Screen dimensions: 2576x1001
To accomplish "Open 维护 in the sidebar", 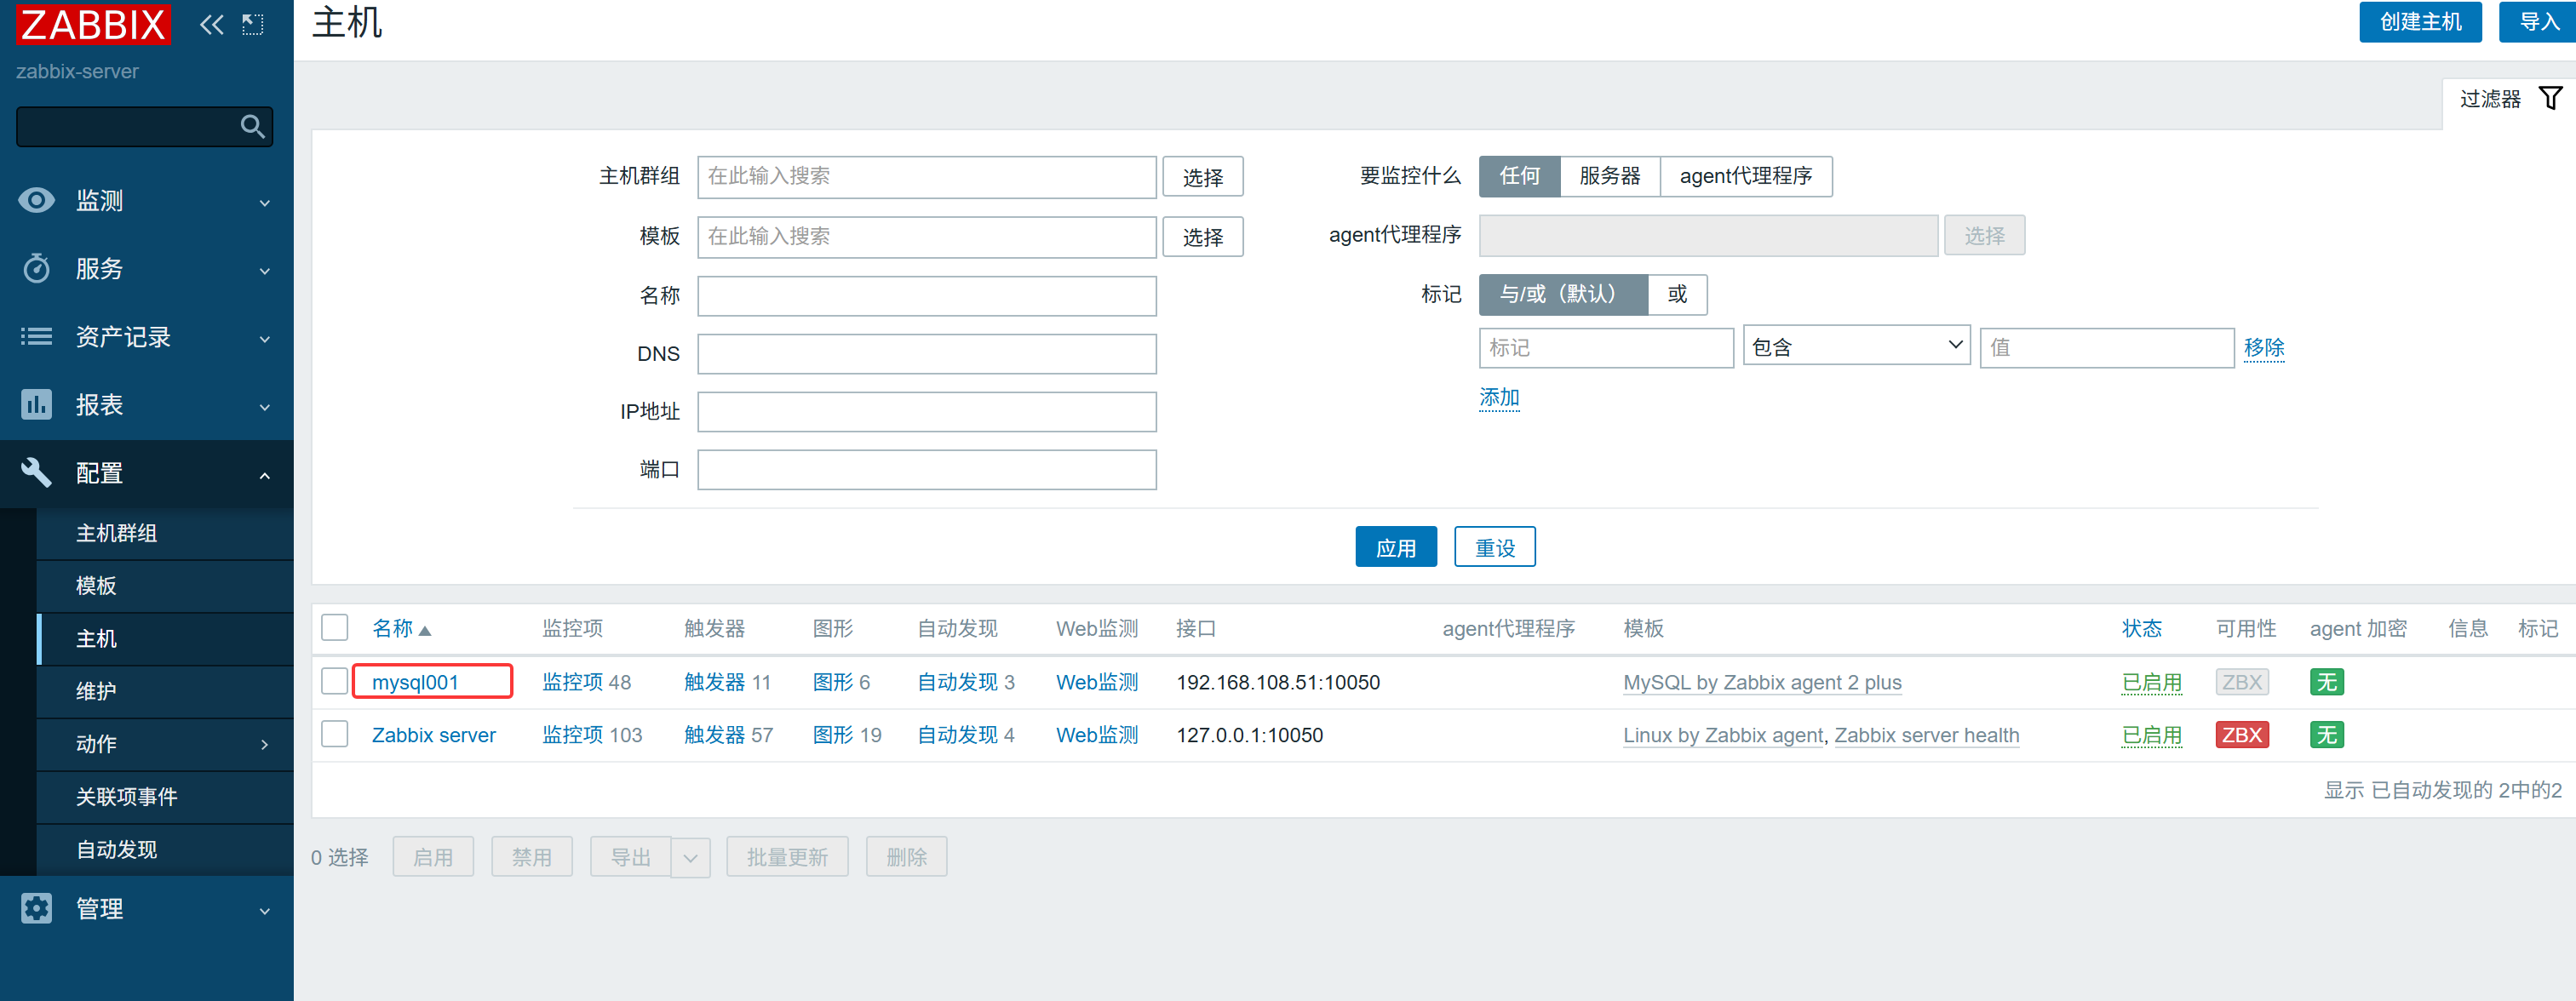I will click(x=165, y=692).
